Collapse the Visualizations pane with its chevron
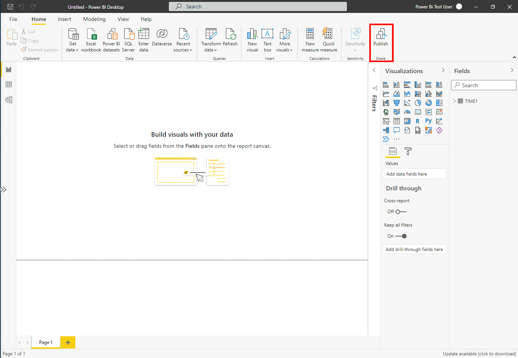Image resolution: width=518 pixels, height=358 pixels. [x=443, y=70]
